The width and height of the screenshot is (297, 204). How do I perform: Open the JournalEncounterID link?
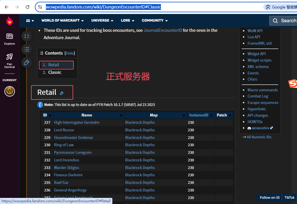(163, 30)
